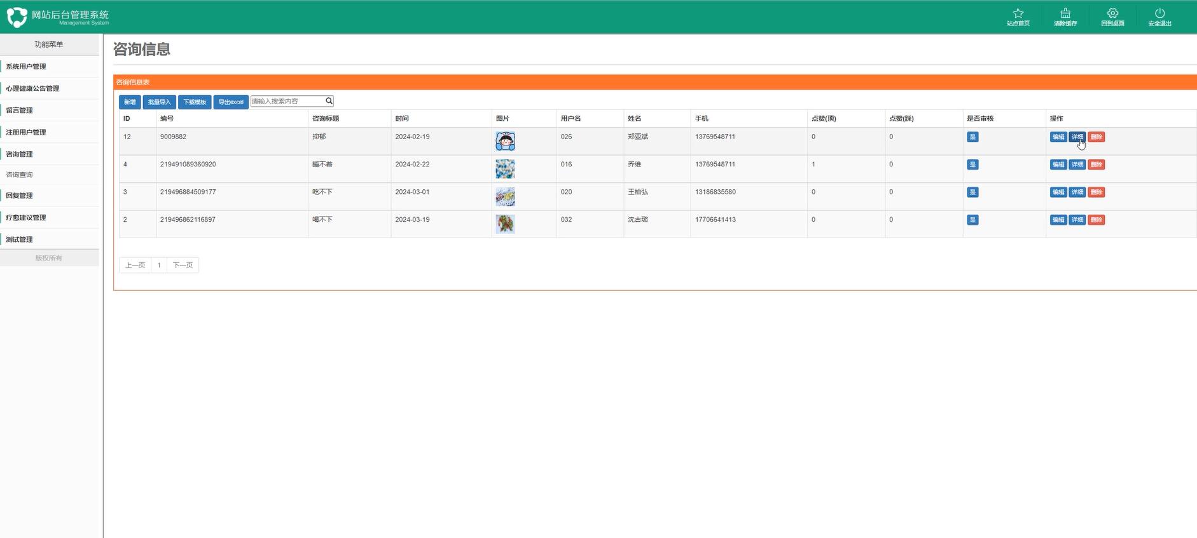The height and width of the screenshot is (538, 1197).
Task: Expand 系统用户管理 menu section
Action: tap(26, 67)
